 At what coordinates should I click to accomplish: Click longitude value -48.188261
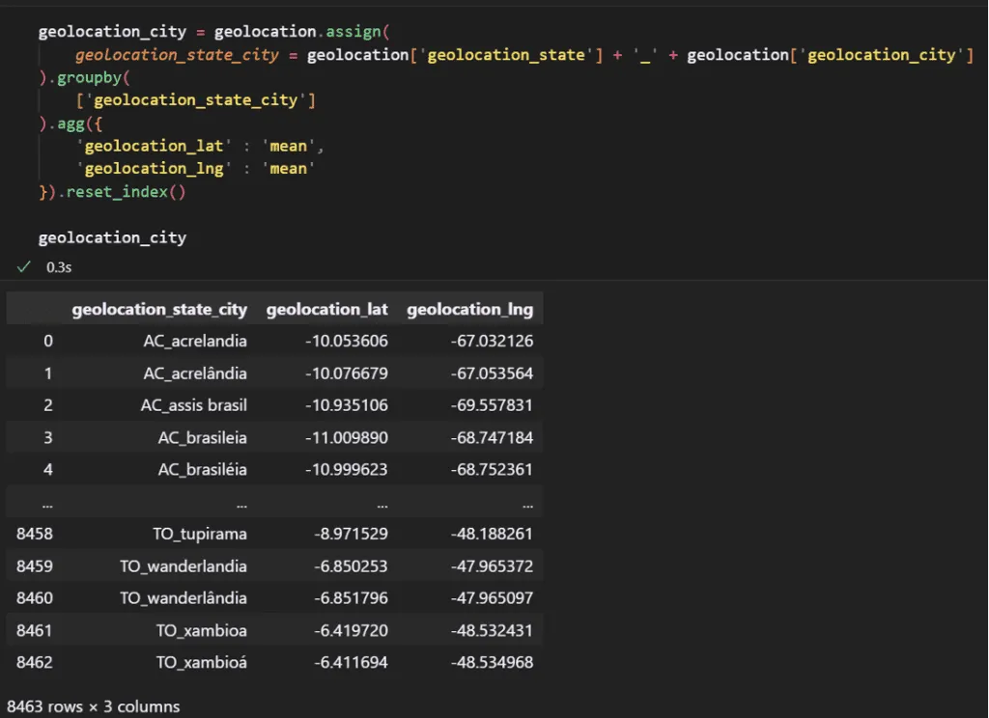point(492,534)
